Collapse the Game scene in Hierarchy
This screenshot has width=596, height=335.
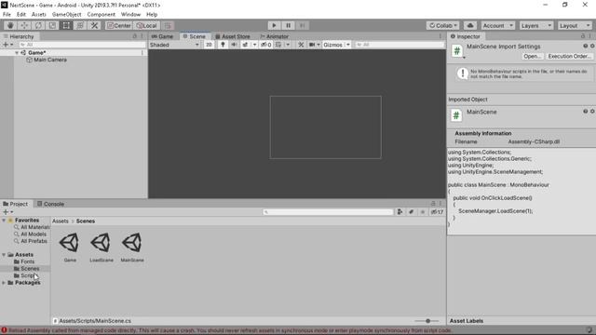pos(17,53)
